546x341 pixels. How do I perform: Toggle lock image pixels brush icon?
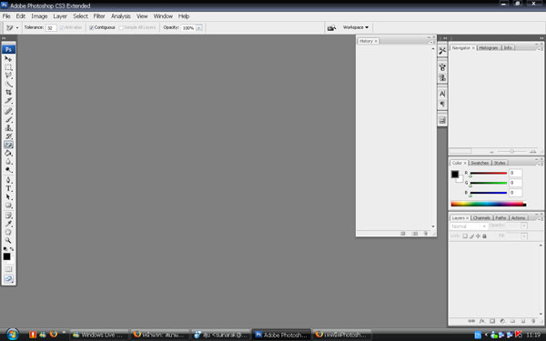point(471,236)
